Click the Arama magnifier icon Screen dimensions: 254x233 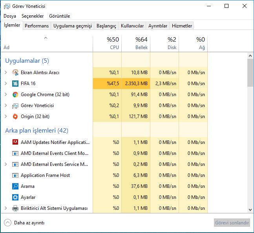(x=15, y=186)
